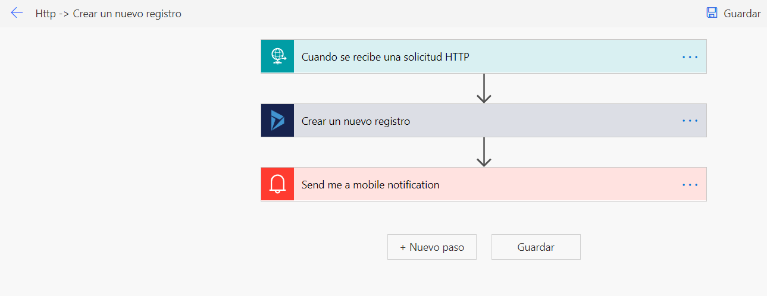Screen dimensions: 767x296
Task: Click the blank header area of the Dynamics step
Action: point(536,121)
